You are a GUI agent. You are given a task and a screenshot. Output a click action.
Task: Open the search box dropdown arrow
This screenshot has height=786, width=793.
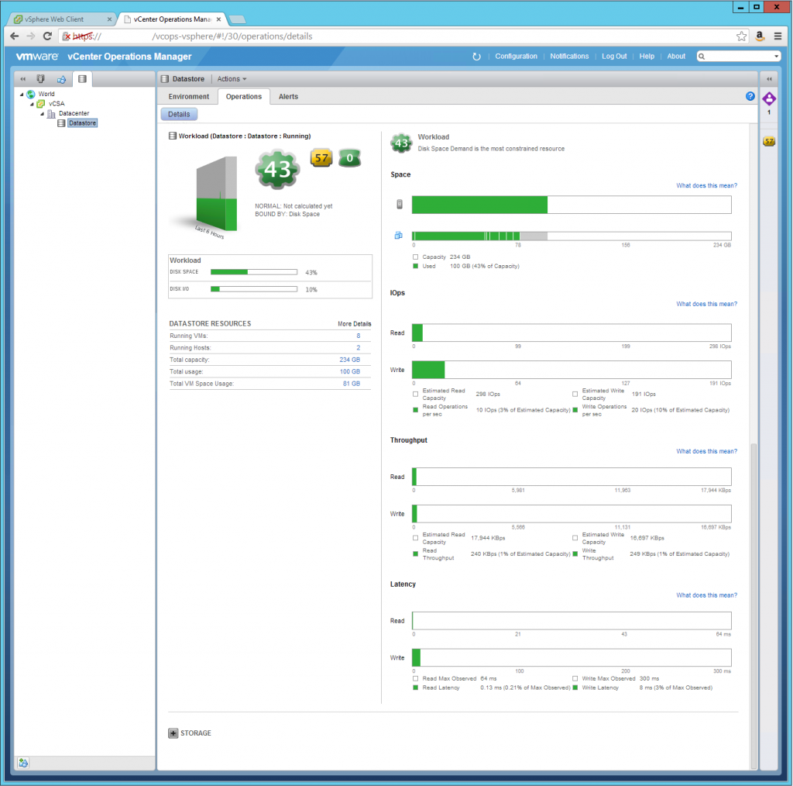click(x=776, y=56)
